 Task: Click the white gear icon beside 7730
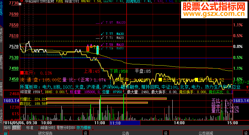point(20,4)
